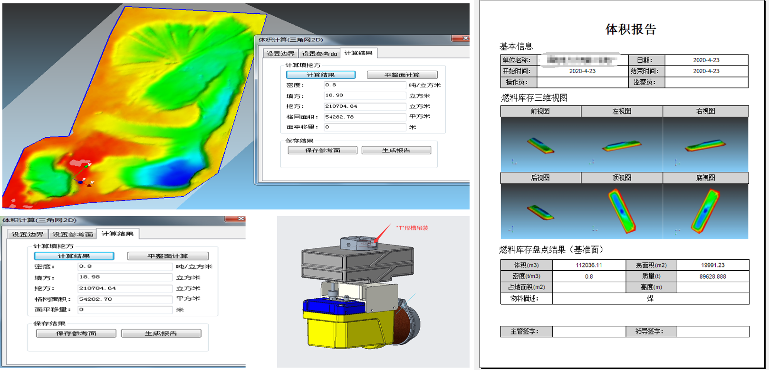Run 平整面计算 in standalone volume dialog

tap(168, 256)
